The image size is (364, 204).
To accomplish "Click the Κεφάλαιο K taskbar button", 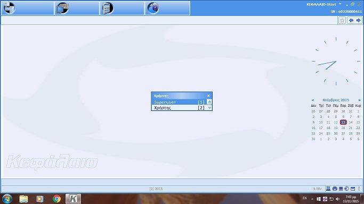I will (73, 199).
